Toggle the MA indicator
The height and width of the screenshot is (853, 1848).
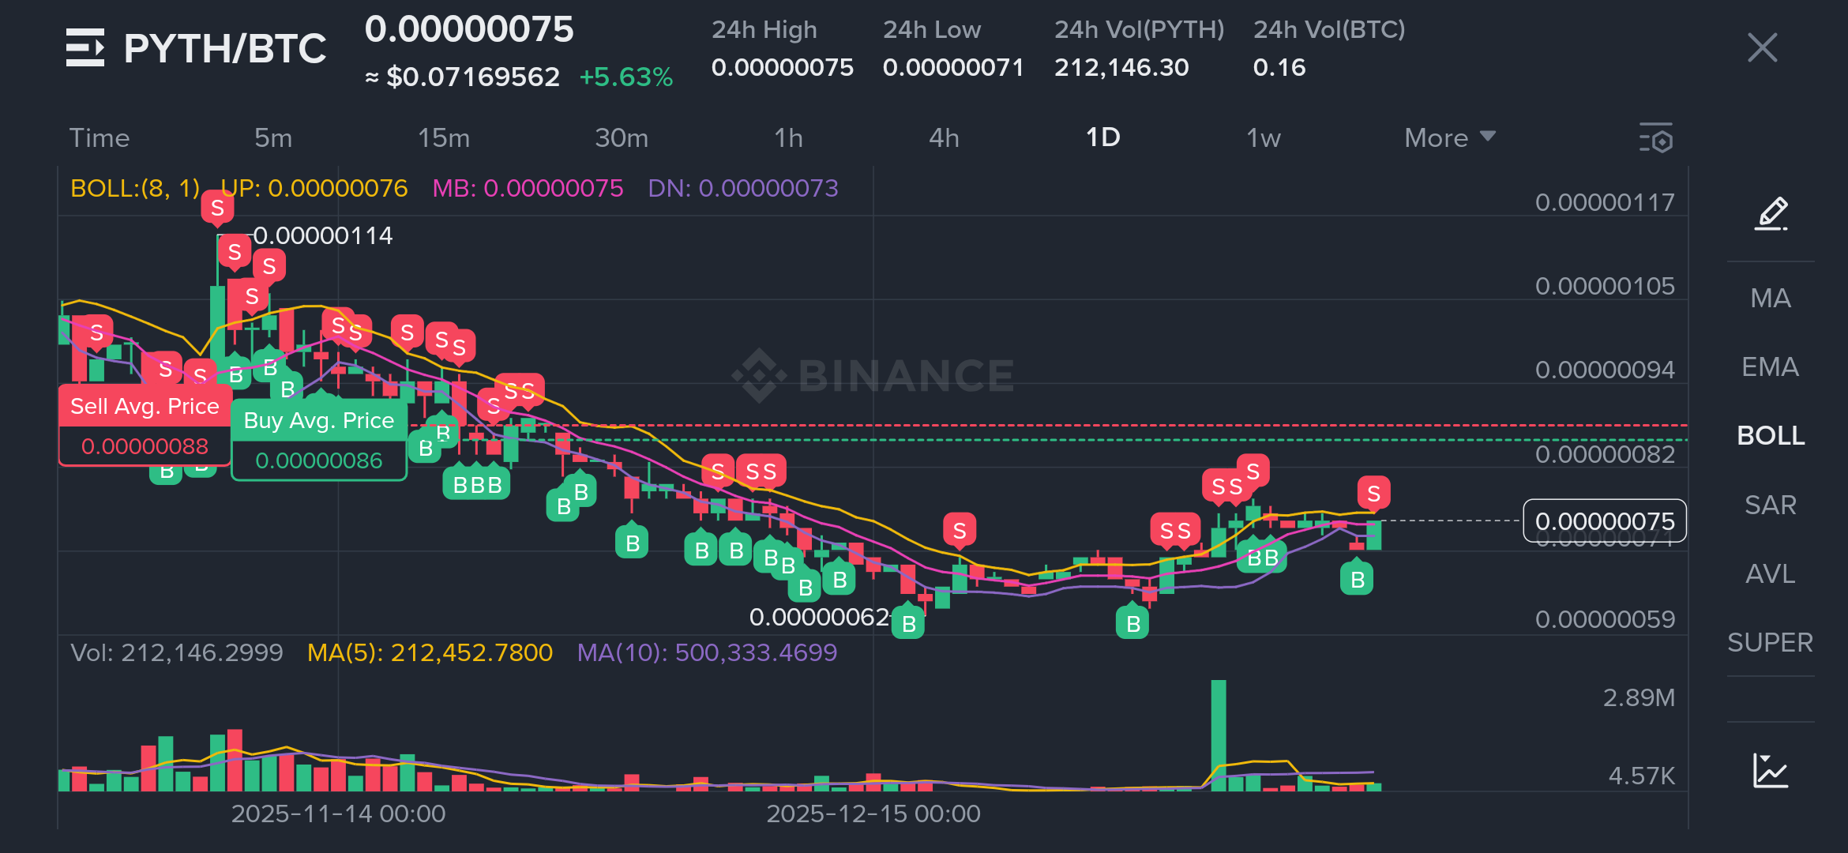1771,298
